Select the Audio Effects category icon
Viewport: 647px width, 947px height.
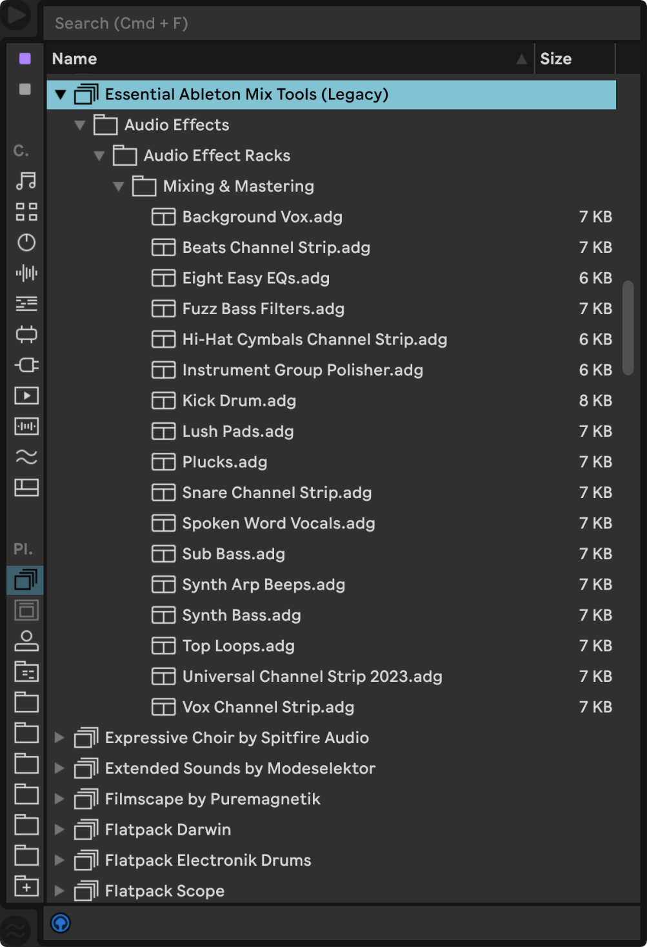26,274
